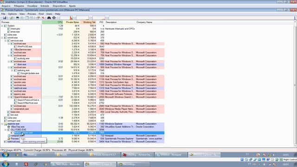The width and height of the screenshot is (297, 167).
Task: Click the red X Kill Process icon
Action: click(43, 18)
